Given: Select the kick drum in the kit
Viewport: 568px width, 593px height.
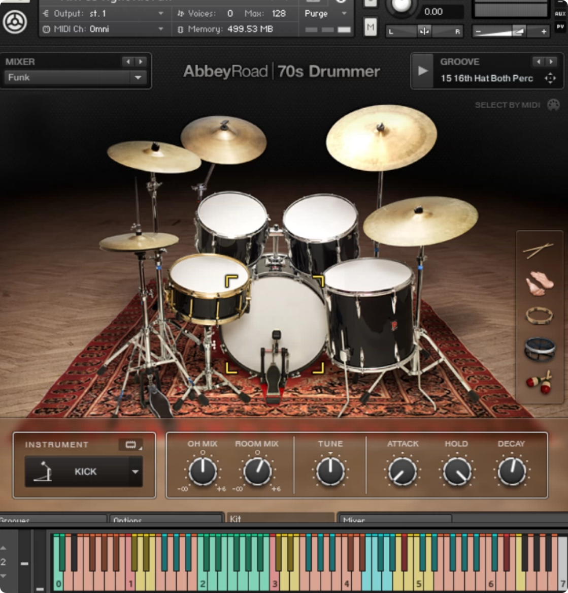Looking at the screenshot, I should coord(275,325).
